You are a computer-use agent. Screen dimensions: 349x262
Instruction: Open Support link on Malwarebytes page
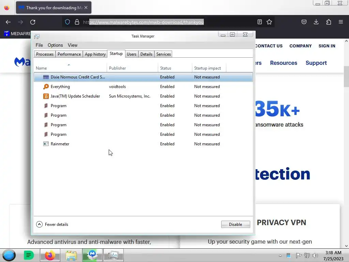point(316,63)
